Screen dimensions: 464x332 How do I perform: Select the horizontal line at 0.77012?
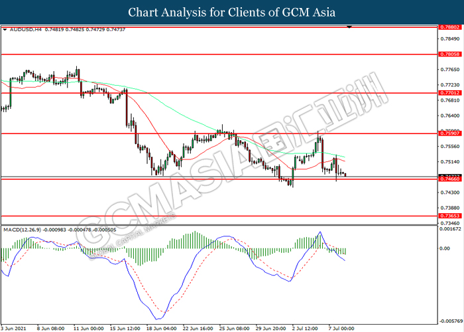219,93
